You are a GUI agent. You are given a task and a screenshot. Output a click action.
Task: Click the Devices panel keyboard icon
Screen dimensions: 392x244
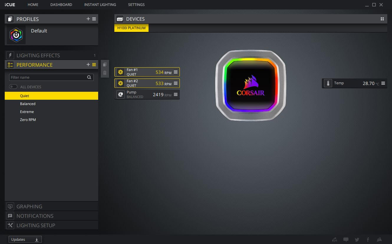120,19
